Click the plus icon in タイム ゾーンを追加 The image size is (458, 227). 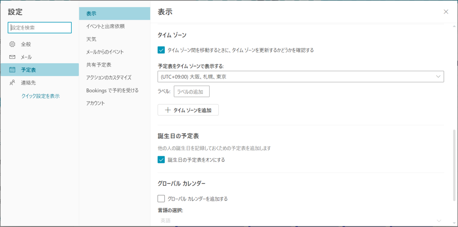point(167,110)
